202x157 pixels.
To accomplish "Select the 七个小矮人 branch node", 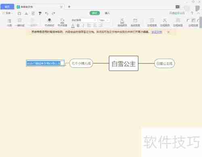I will pos(81,63).
